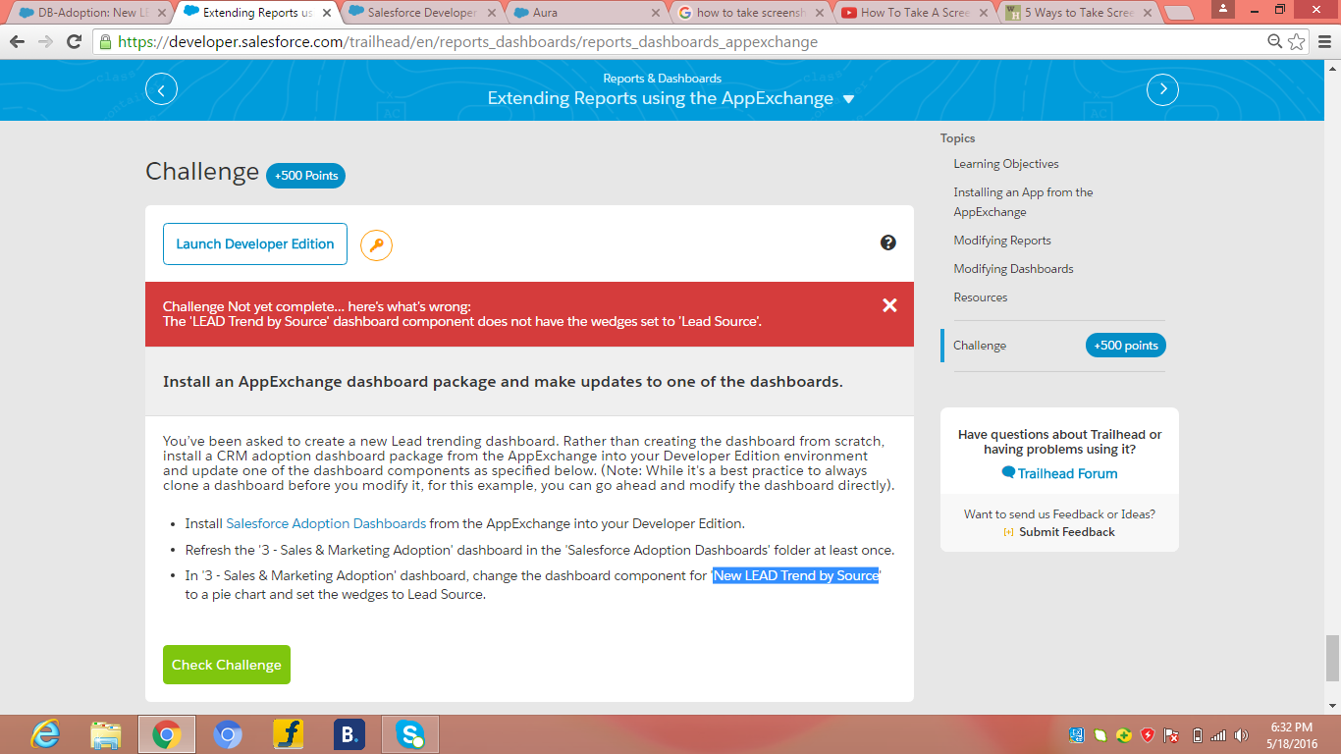Screen dimensions: 1341x754
Task: Click the Reports & Dashboards module link
Action: click(x=663, y=79)
